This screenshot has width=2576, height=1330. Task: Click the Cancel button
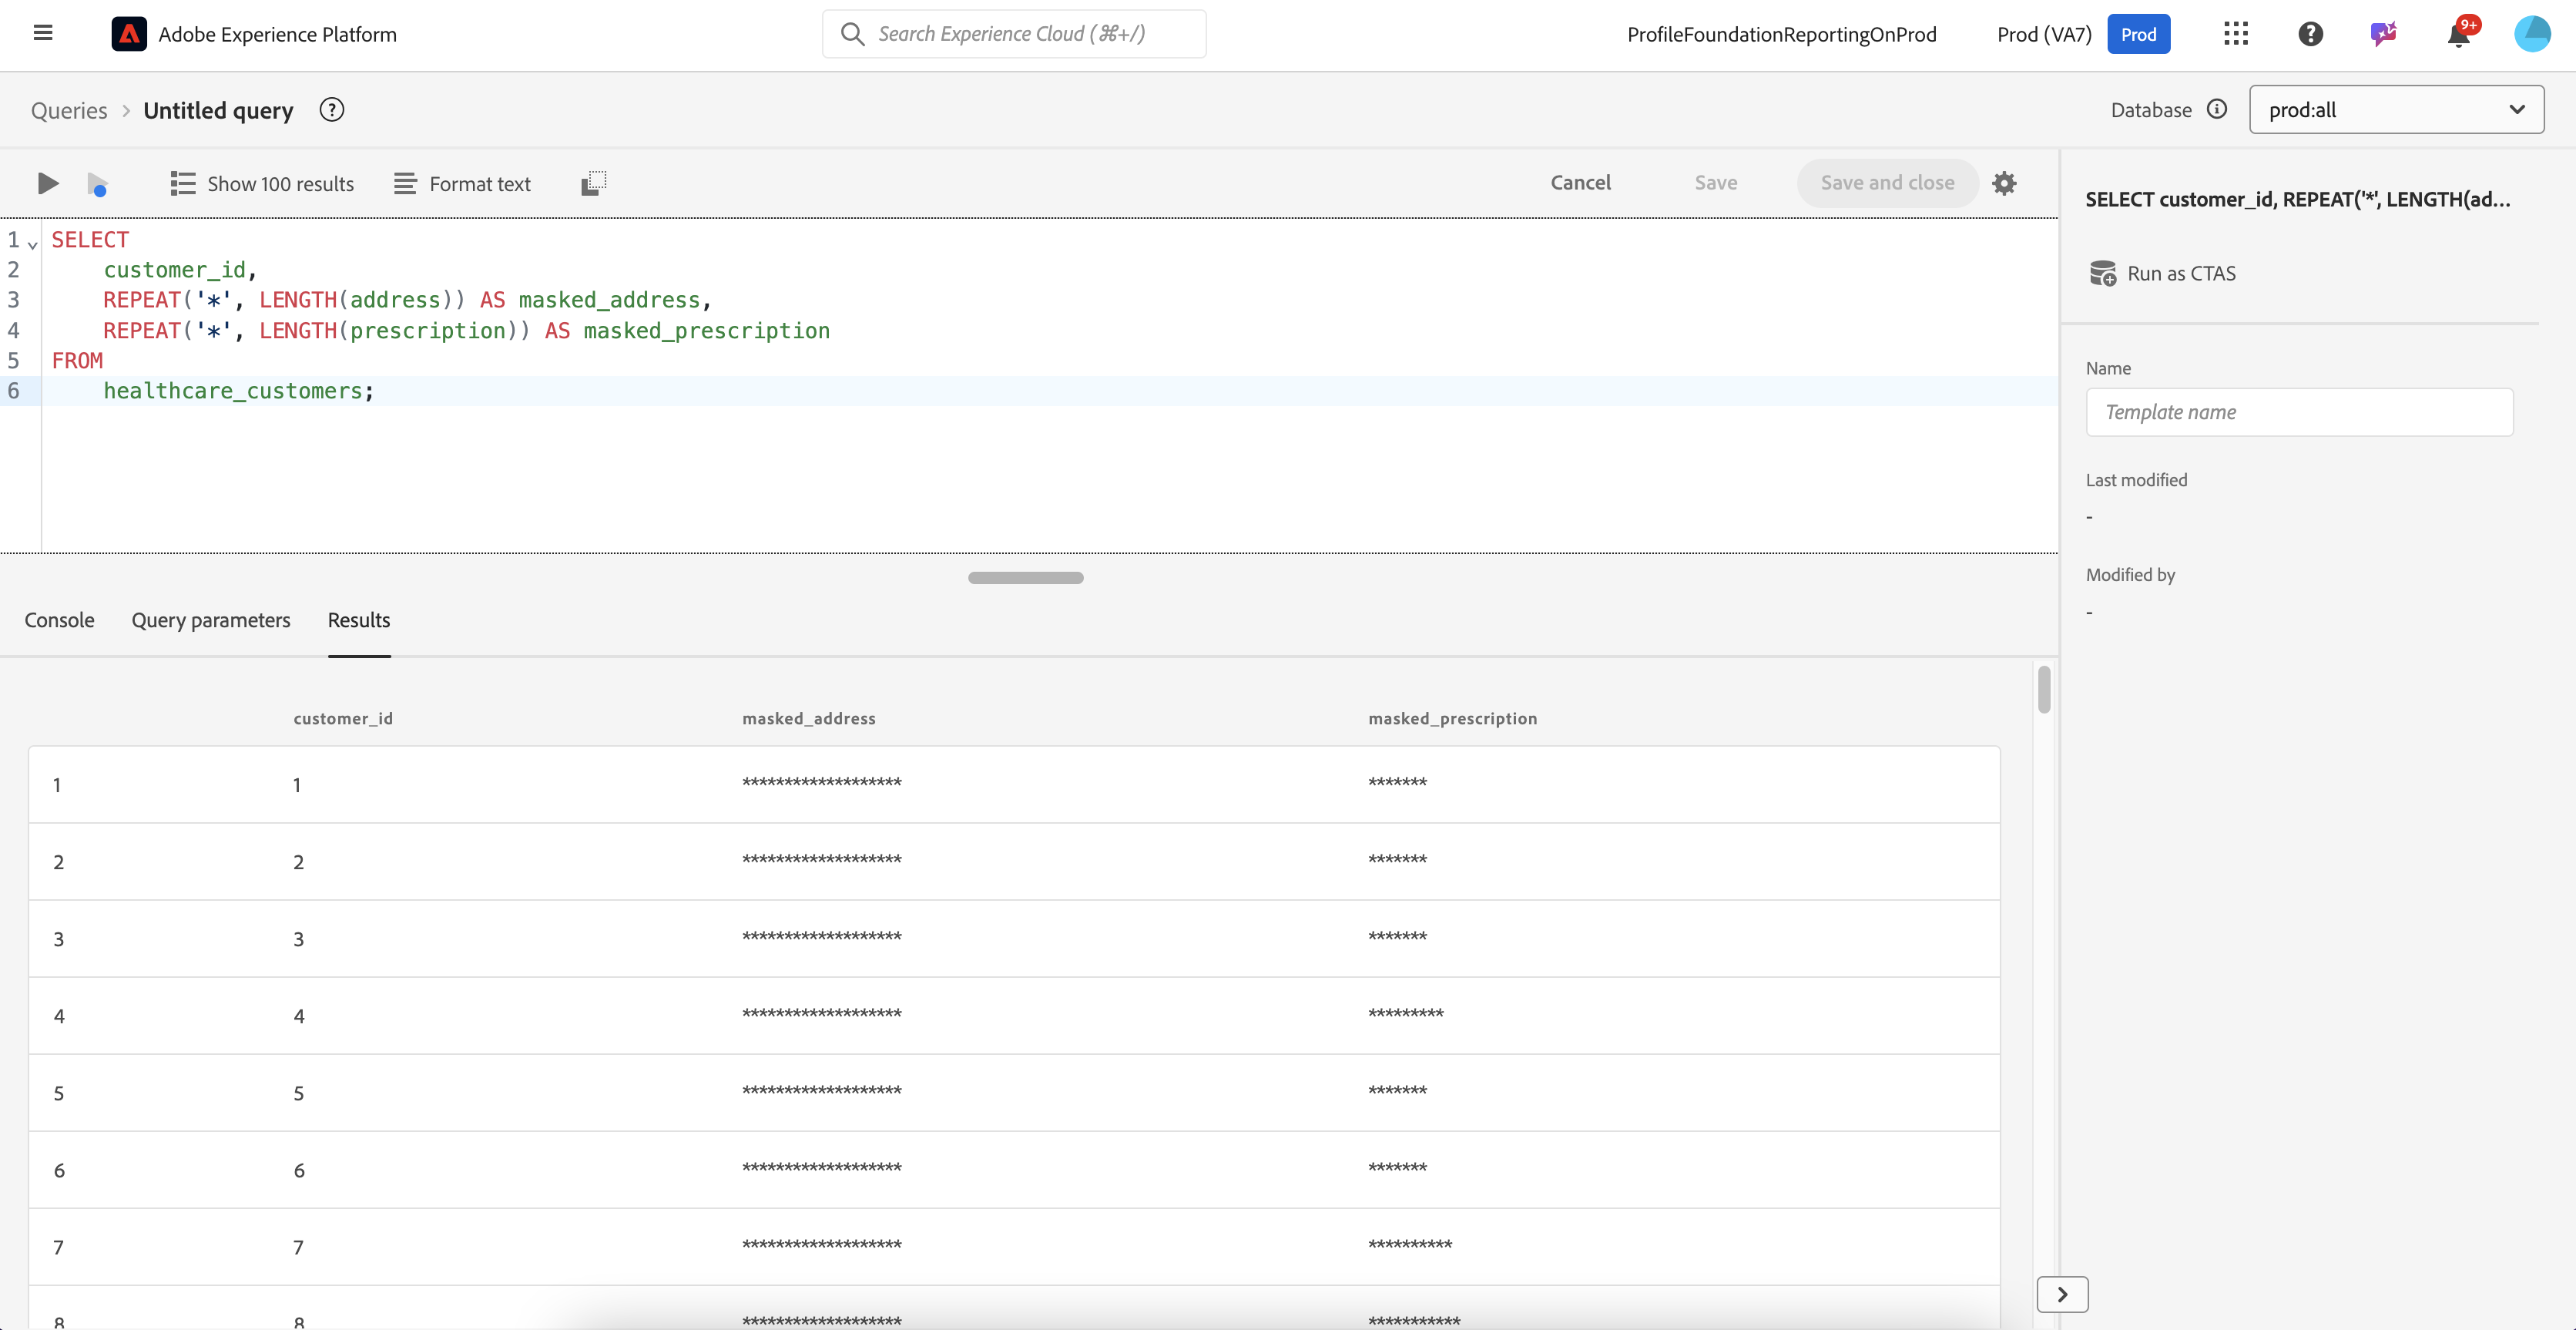[1580, 183]
